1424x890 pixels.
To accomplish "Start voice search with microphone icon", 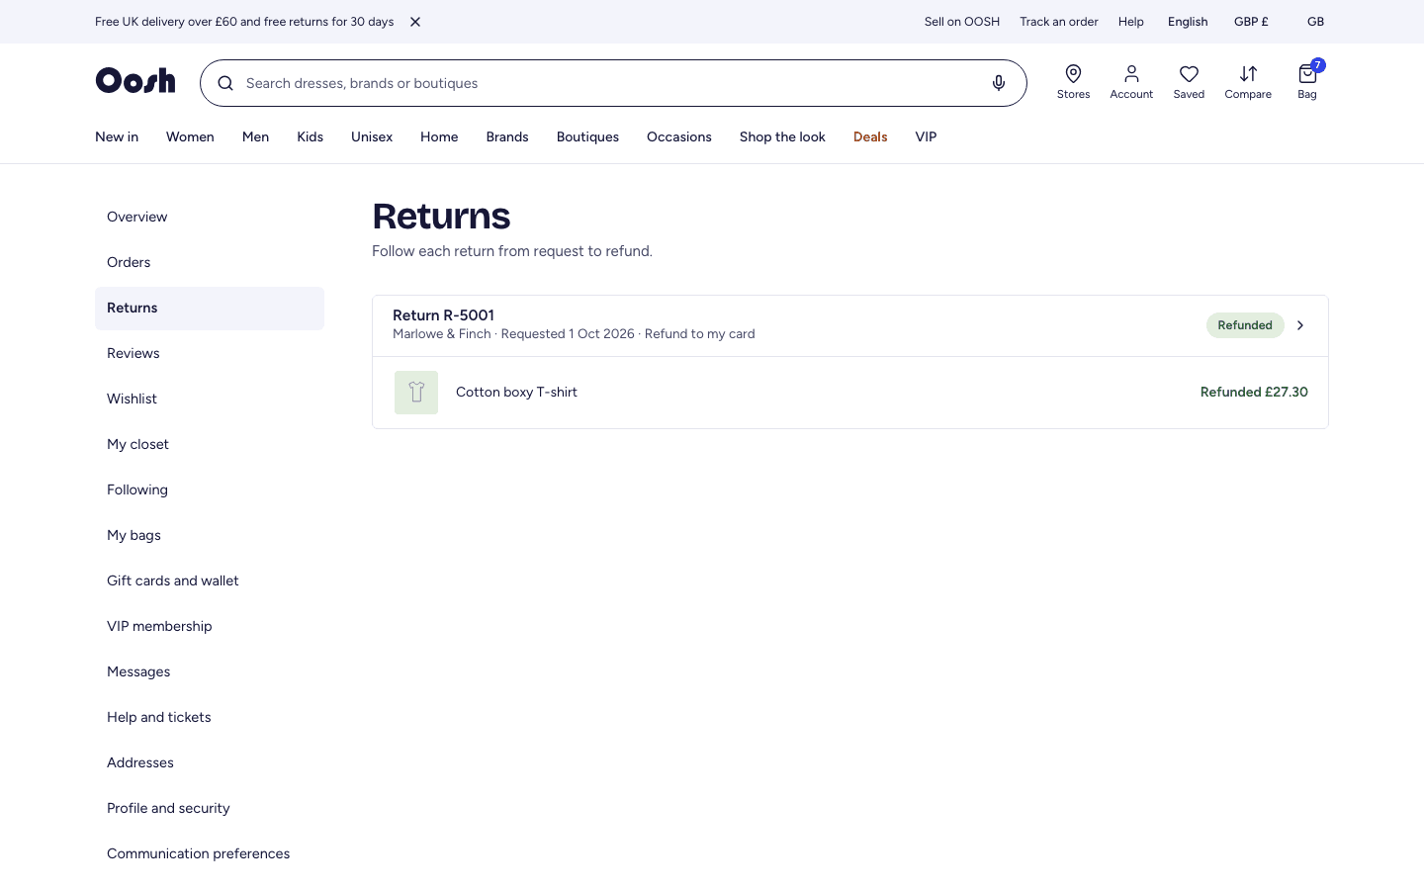I will click(x=999, y=83).
